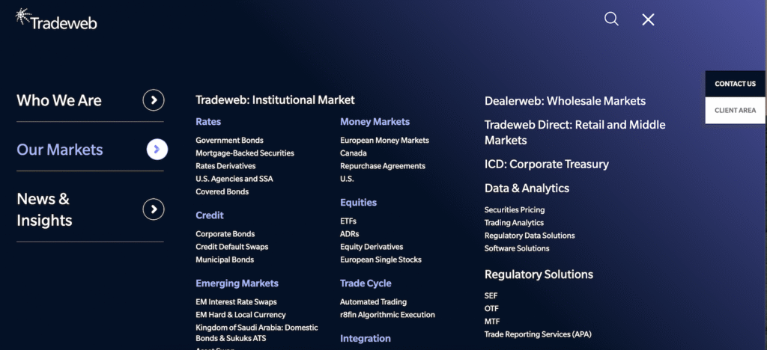This screenshot has width=767, height=350.
Task: Select Our Markets menu item
Action: pos(60,150)
